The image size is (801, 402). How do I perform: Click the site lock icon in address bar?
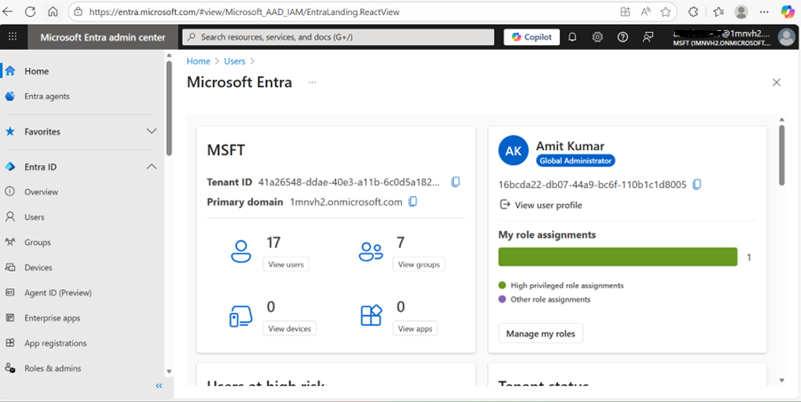coord(78,12)
